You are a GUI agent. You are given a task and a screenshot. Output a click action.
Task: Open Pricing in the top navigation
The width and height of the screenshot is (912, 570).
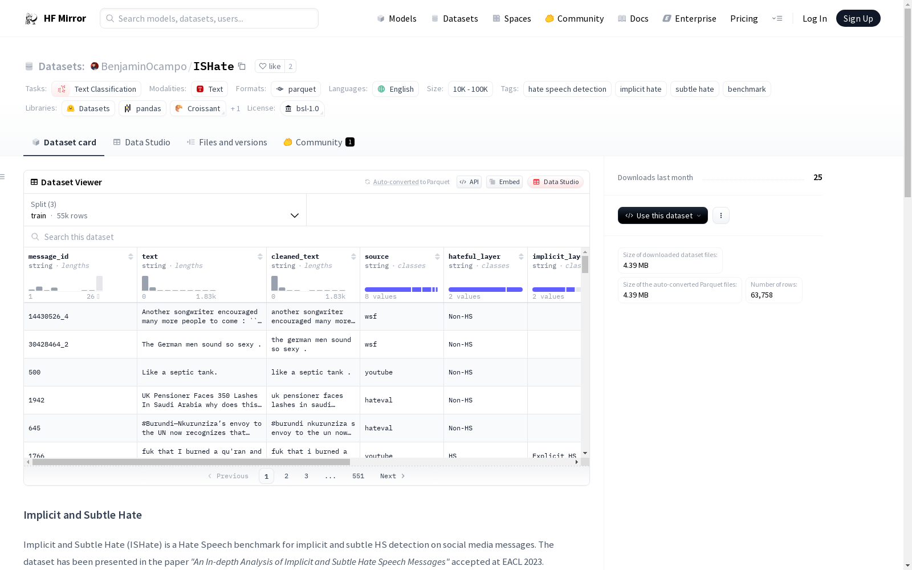pyautogui.click(x=744, y=18)
